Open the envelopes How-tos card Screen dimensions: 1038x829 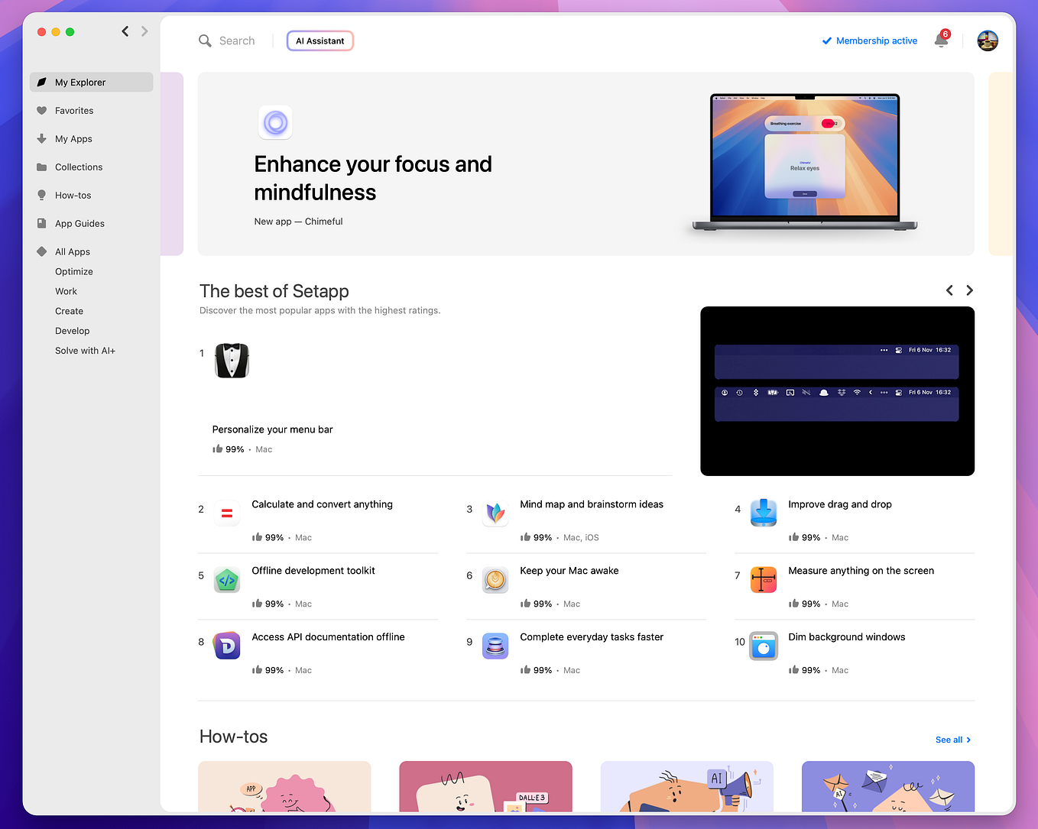point(887,787)
